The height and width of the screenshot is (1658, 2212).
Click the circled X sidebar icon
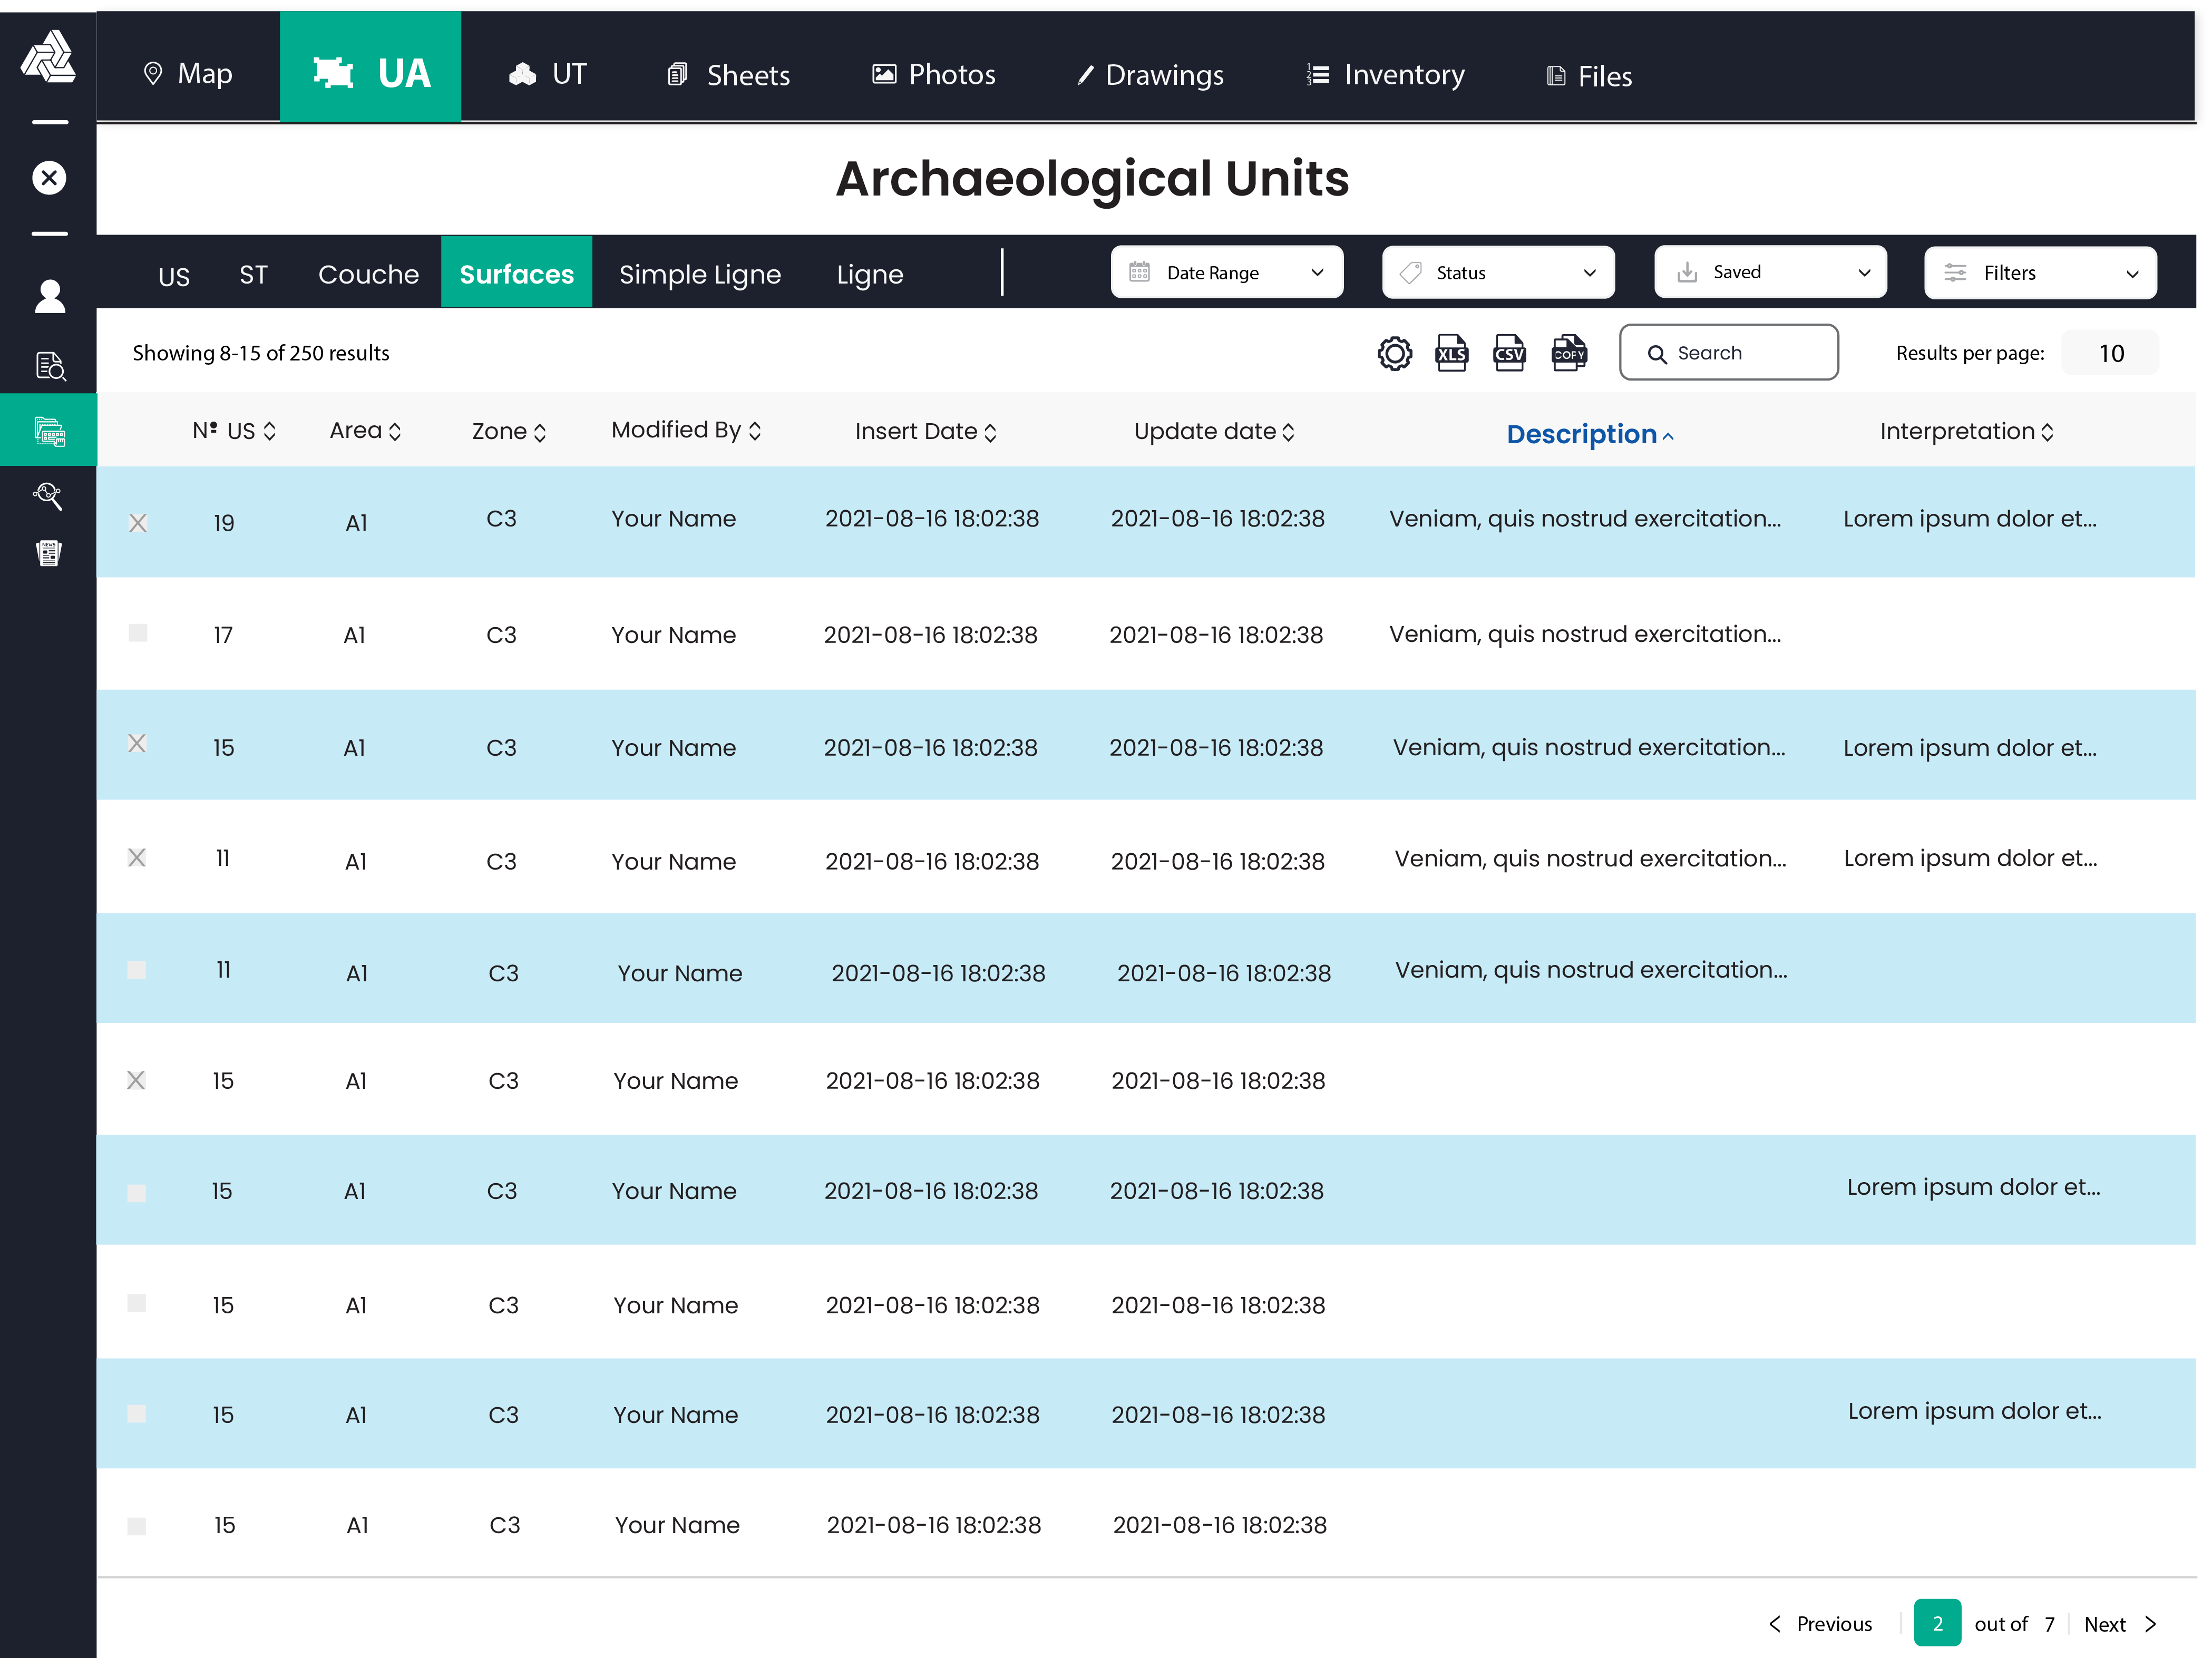49,178
